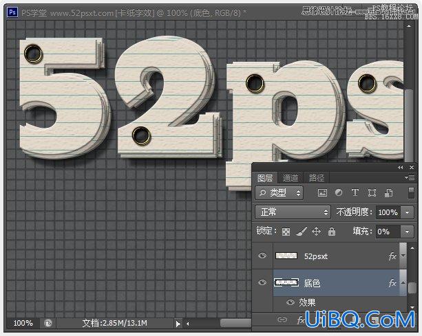The image size is (422, 336).
Task: Open the 类型 filter type dropdown
Action: click(x=279, y=193)
